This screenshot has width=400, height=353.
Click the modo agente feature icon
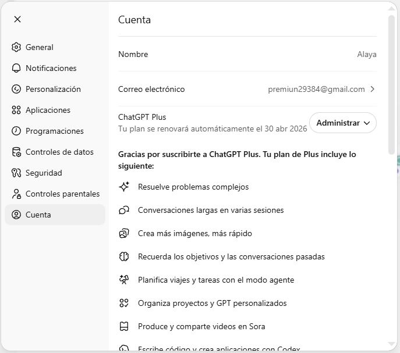tap(123, 280)
